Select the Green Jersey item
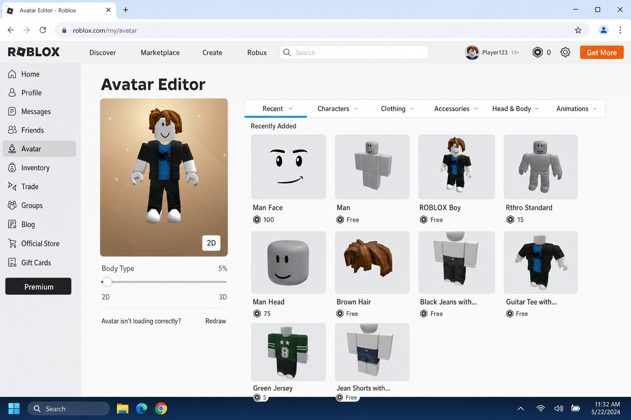This screenshot has height=420, width=631. coord(288,352)
